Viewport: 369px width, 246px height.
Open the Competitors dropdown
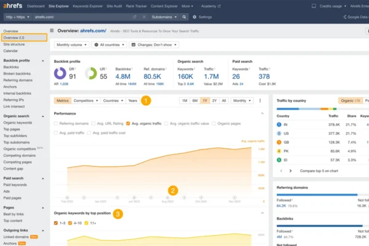click(85, 100)
